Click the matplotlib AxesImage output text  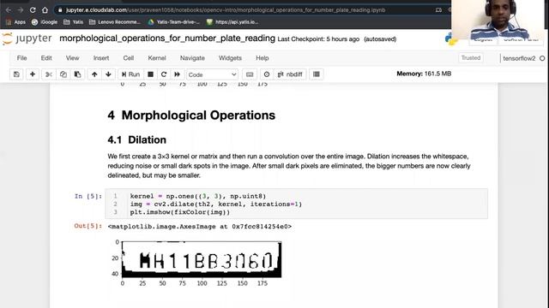(200, 227)
